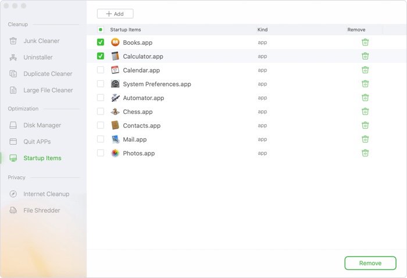Click the Junk Cleaner trash icon in sidebar
407x278 pixels.
pyautogui.click(x=13, y=41)
